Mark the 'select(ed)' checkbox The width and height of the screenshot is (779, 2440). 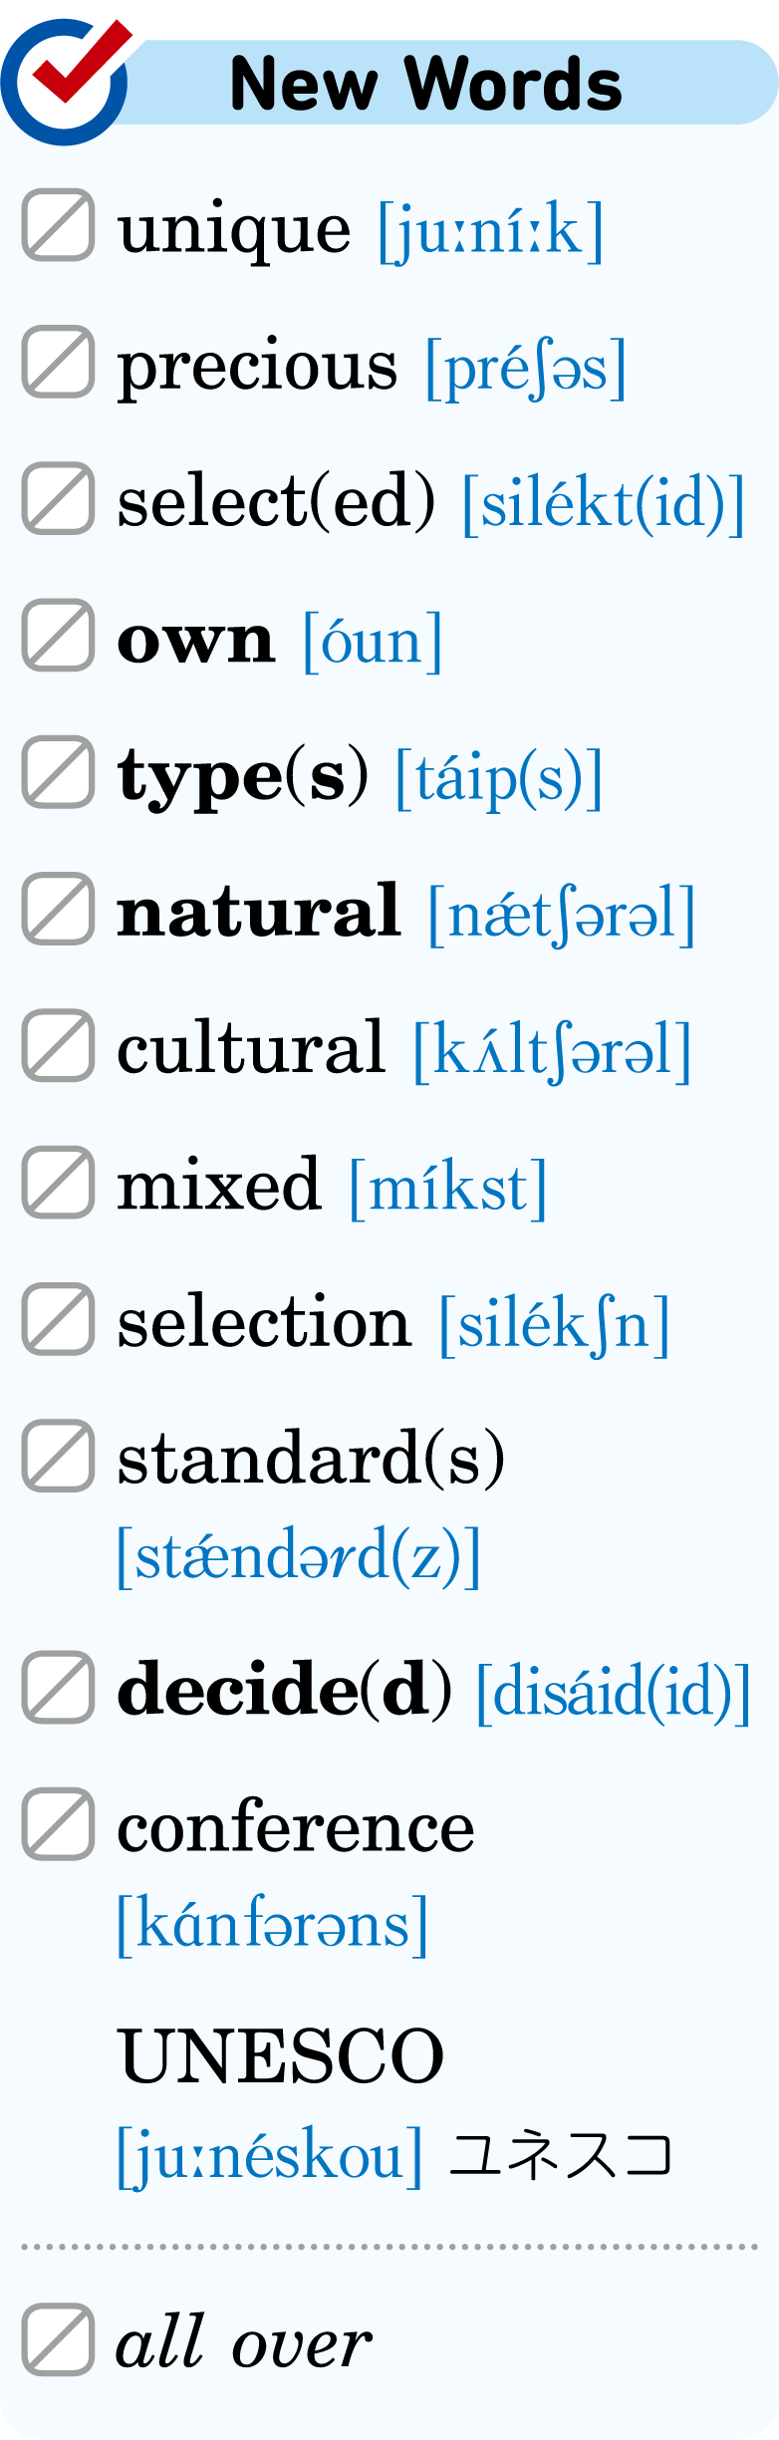point(59,498)
